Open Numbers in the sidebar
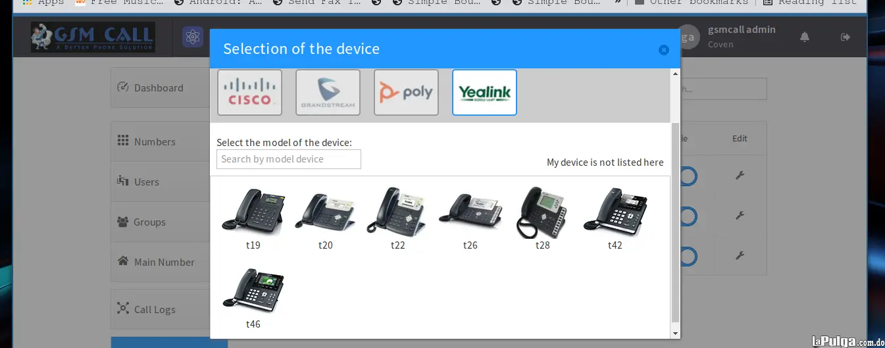The width and height of the screenshot is (885, 348). (160, 141)
